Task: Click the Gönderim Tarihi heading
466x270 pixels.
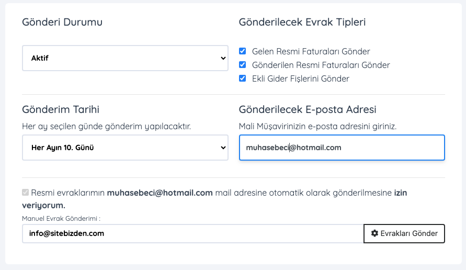Action: [61, 109]
